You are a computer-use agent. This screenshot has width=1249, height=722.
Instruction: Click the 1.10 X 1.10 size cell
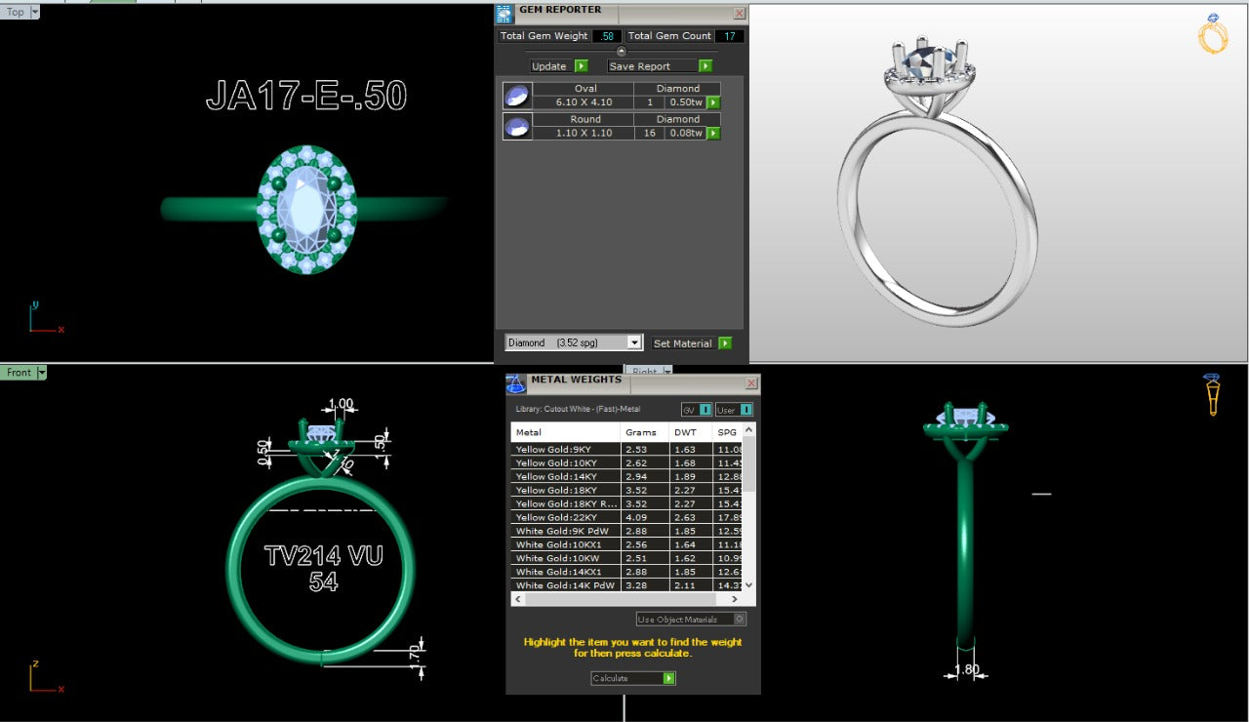(584, 134)
